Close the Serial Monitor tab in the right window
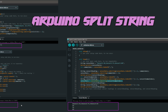168x112 pixels. [x=88, y=98]
